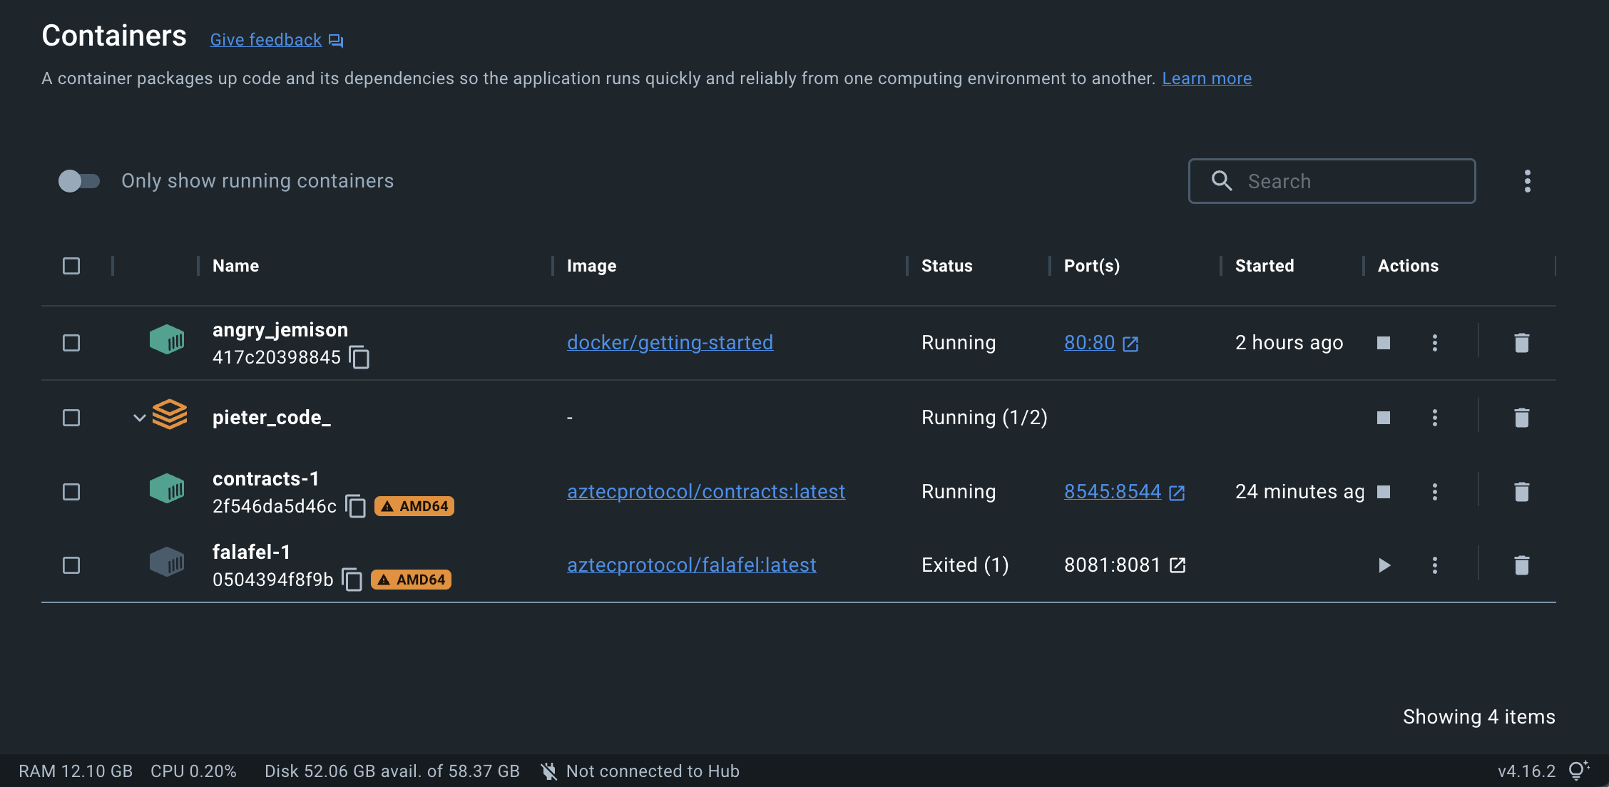Stop the pieter_code_ compose stack
Screen dimensions: 1609x787
(x=1384, y=418)
